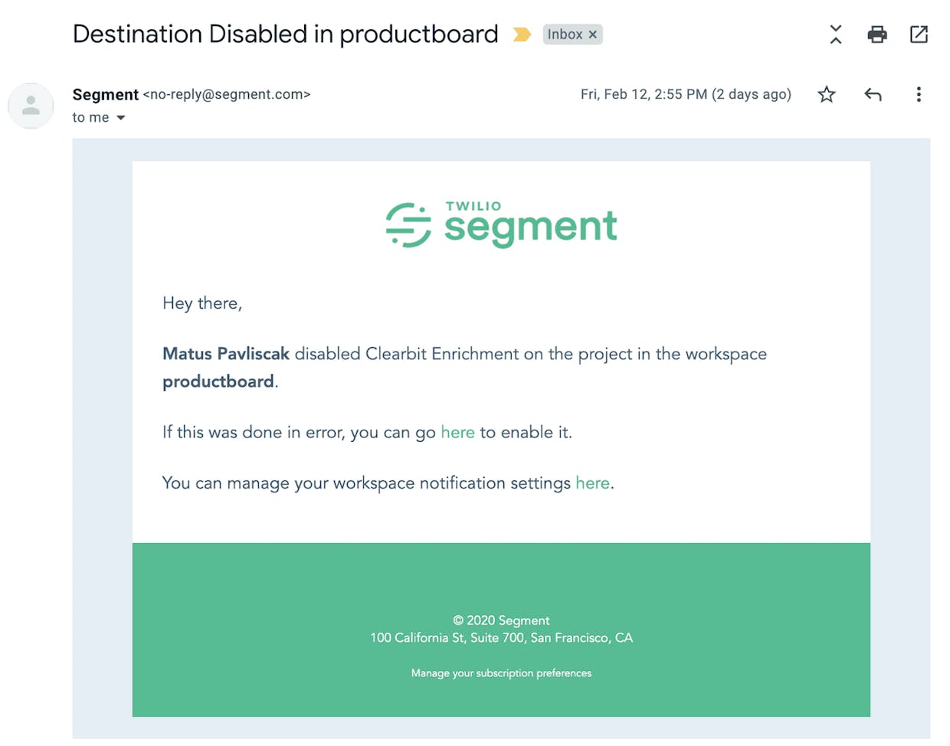Click the no-reply@segment.com address
This screenshot has width=950, height=746.
click(x=227, y=94)
